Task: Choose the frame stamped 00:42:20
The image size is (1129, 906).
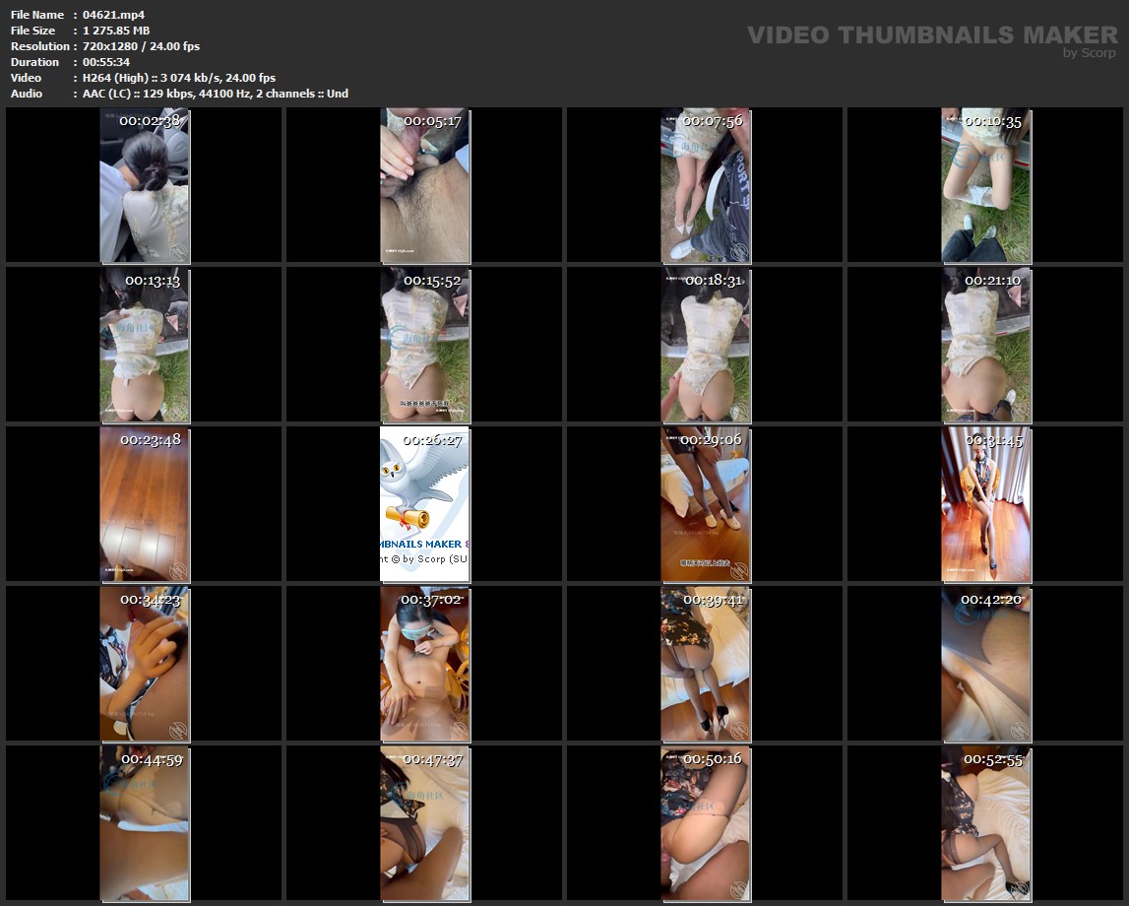Action: tap(986, 664)
